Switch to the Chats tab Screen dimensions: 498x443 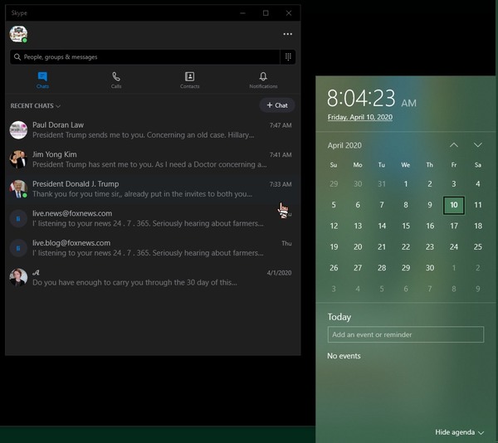(x=42, y=80)
